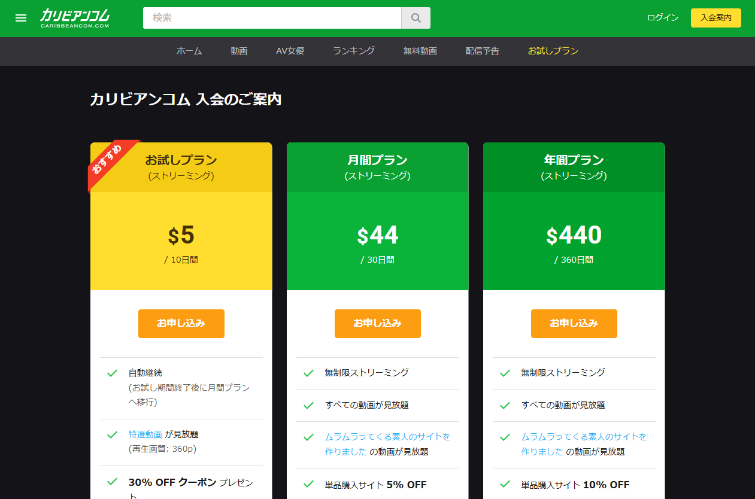Click the 月間プラン card header
Screen dimensions: 755x499
(x=378, y=168)
